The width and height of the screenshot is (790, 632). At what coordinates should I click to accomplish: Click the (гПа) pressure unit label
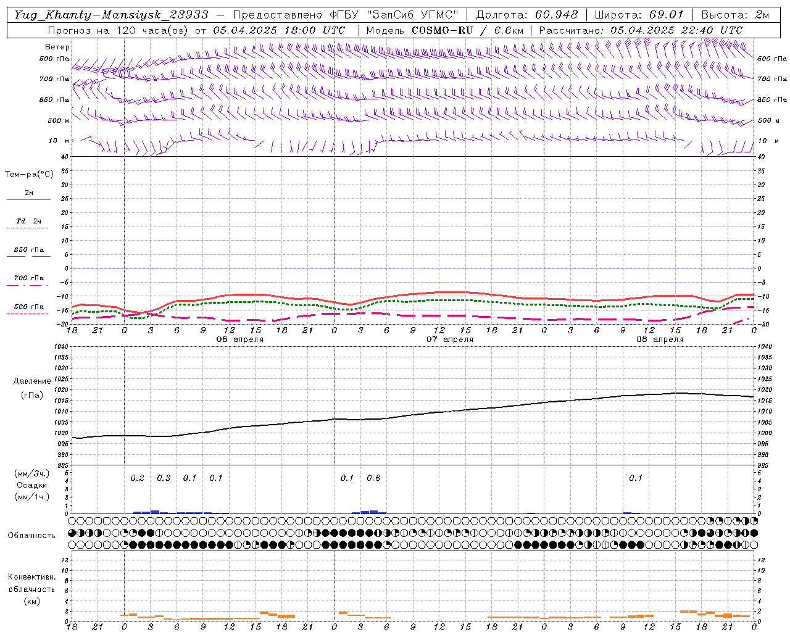tap(31, 396)
